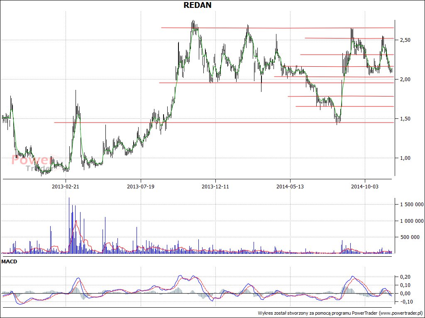Select the 2014-05-13 date label
This screenshot has height=318, width=425.
[x=290, y=187]
